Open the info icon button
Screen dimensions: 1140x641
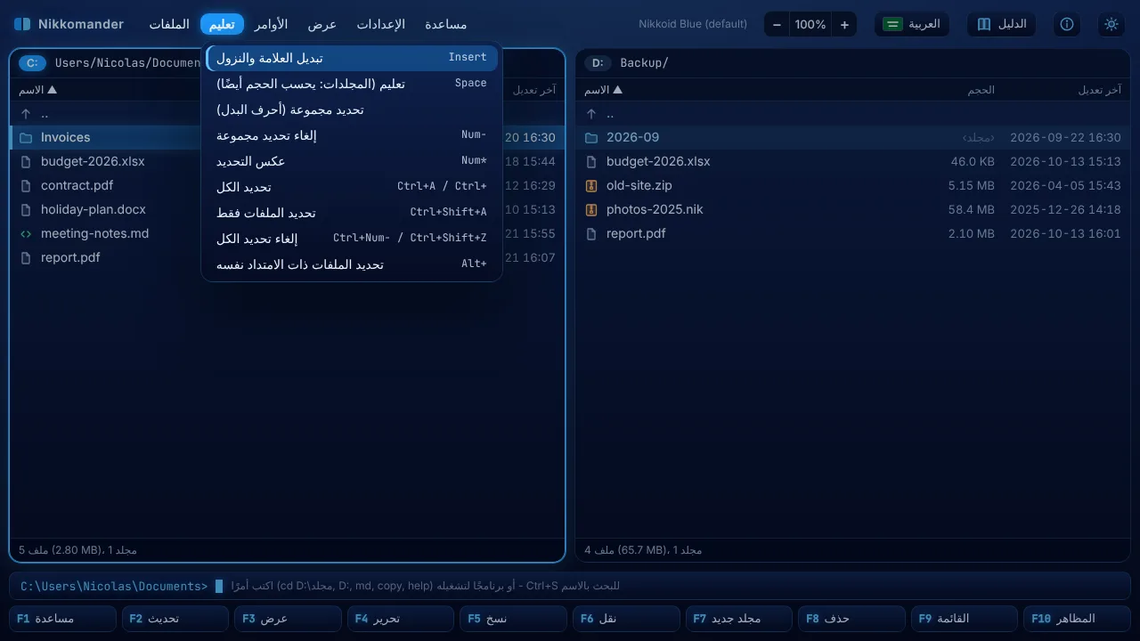[x=1067, y=24]
